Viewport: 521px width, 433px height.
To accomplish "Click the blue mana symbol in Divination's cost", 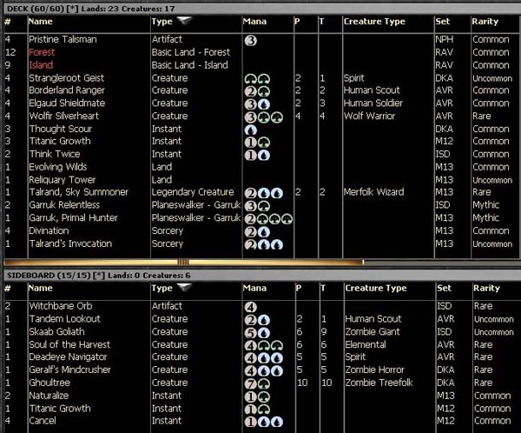I will pos(264,232).
